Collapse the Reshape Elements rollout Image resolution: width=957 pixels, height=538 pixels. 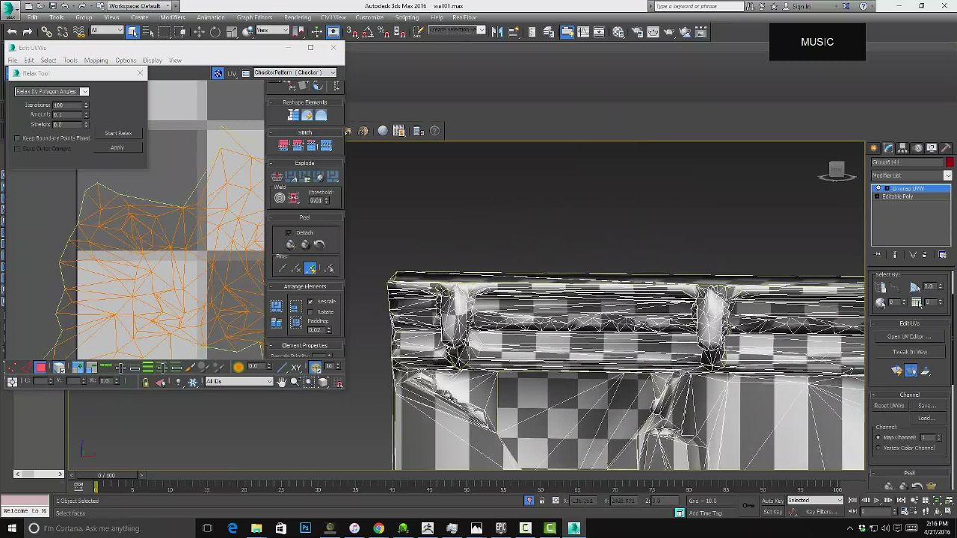click(x=304, y=102)
